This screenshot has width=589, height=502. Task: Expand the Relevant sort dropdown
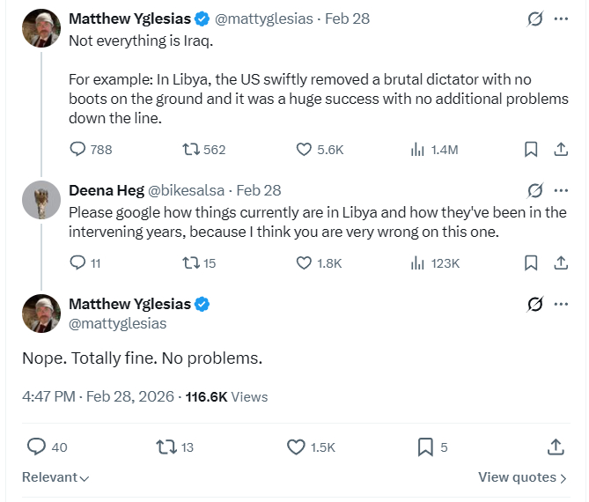tap(56, 477)
